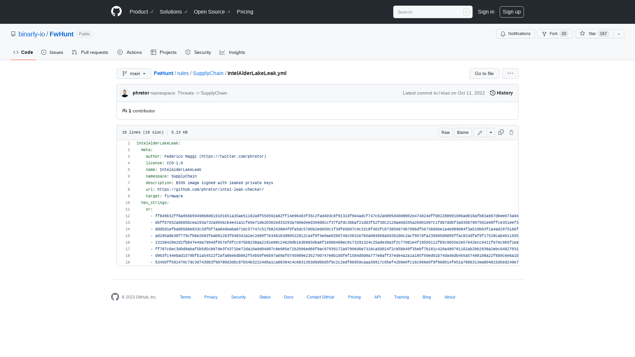This screenshot has height=357, width=635.
Task: Open the binarly-io owner link
Action: [x=32, y=34]
